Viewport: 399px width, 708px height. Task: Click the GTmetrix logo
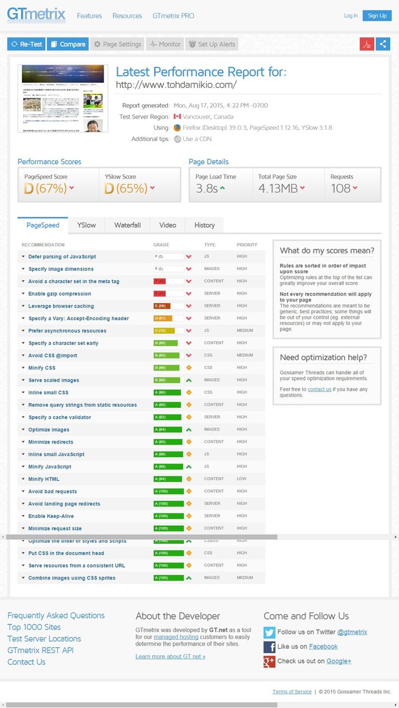point(36,16)
